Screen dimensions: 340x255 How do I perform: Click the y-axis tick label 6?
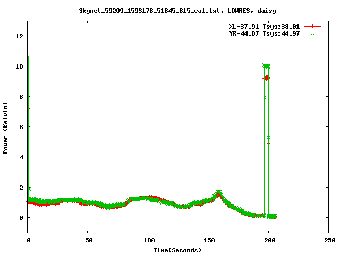[21, 127]
